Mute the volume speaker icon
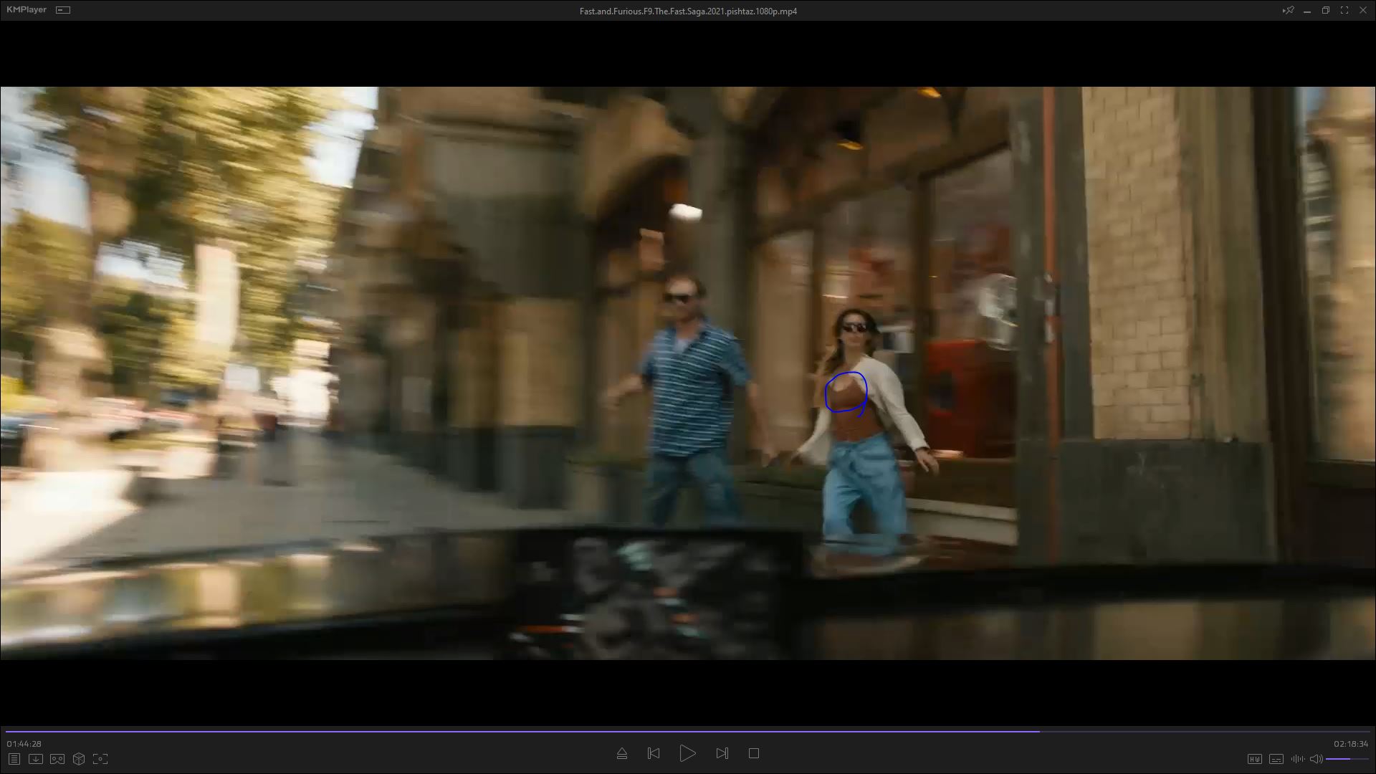This screenshot has height=774, width=1376. coord(1316,759)
